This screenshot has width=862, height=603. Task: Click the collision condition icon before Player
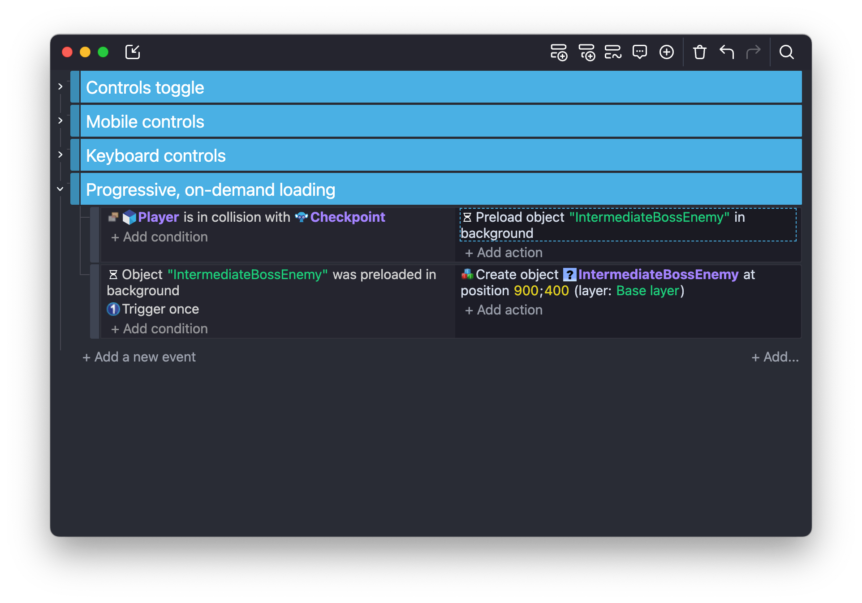[x=113, y=217]
